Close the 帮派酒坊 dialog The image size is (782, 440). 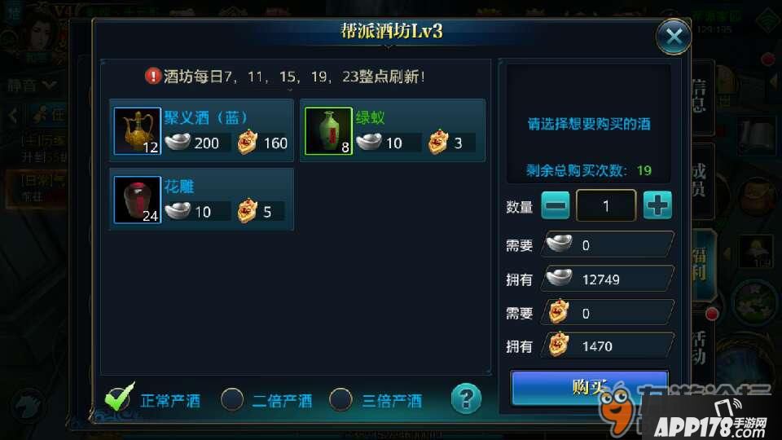[x=674, y=37]
